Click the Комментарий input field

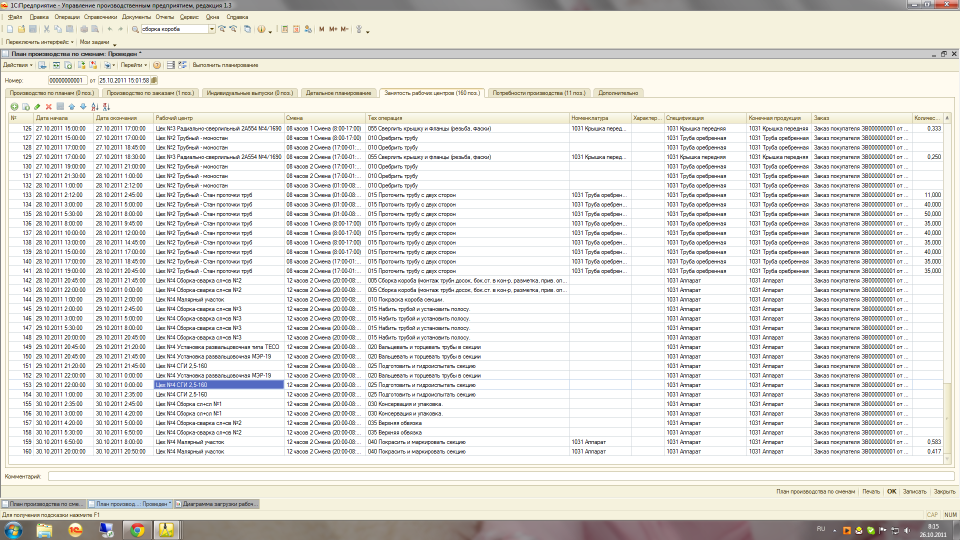(501, 476)
